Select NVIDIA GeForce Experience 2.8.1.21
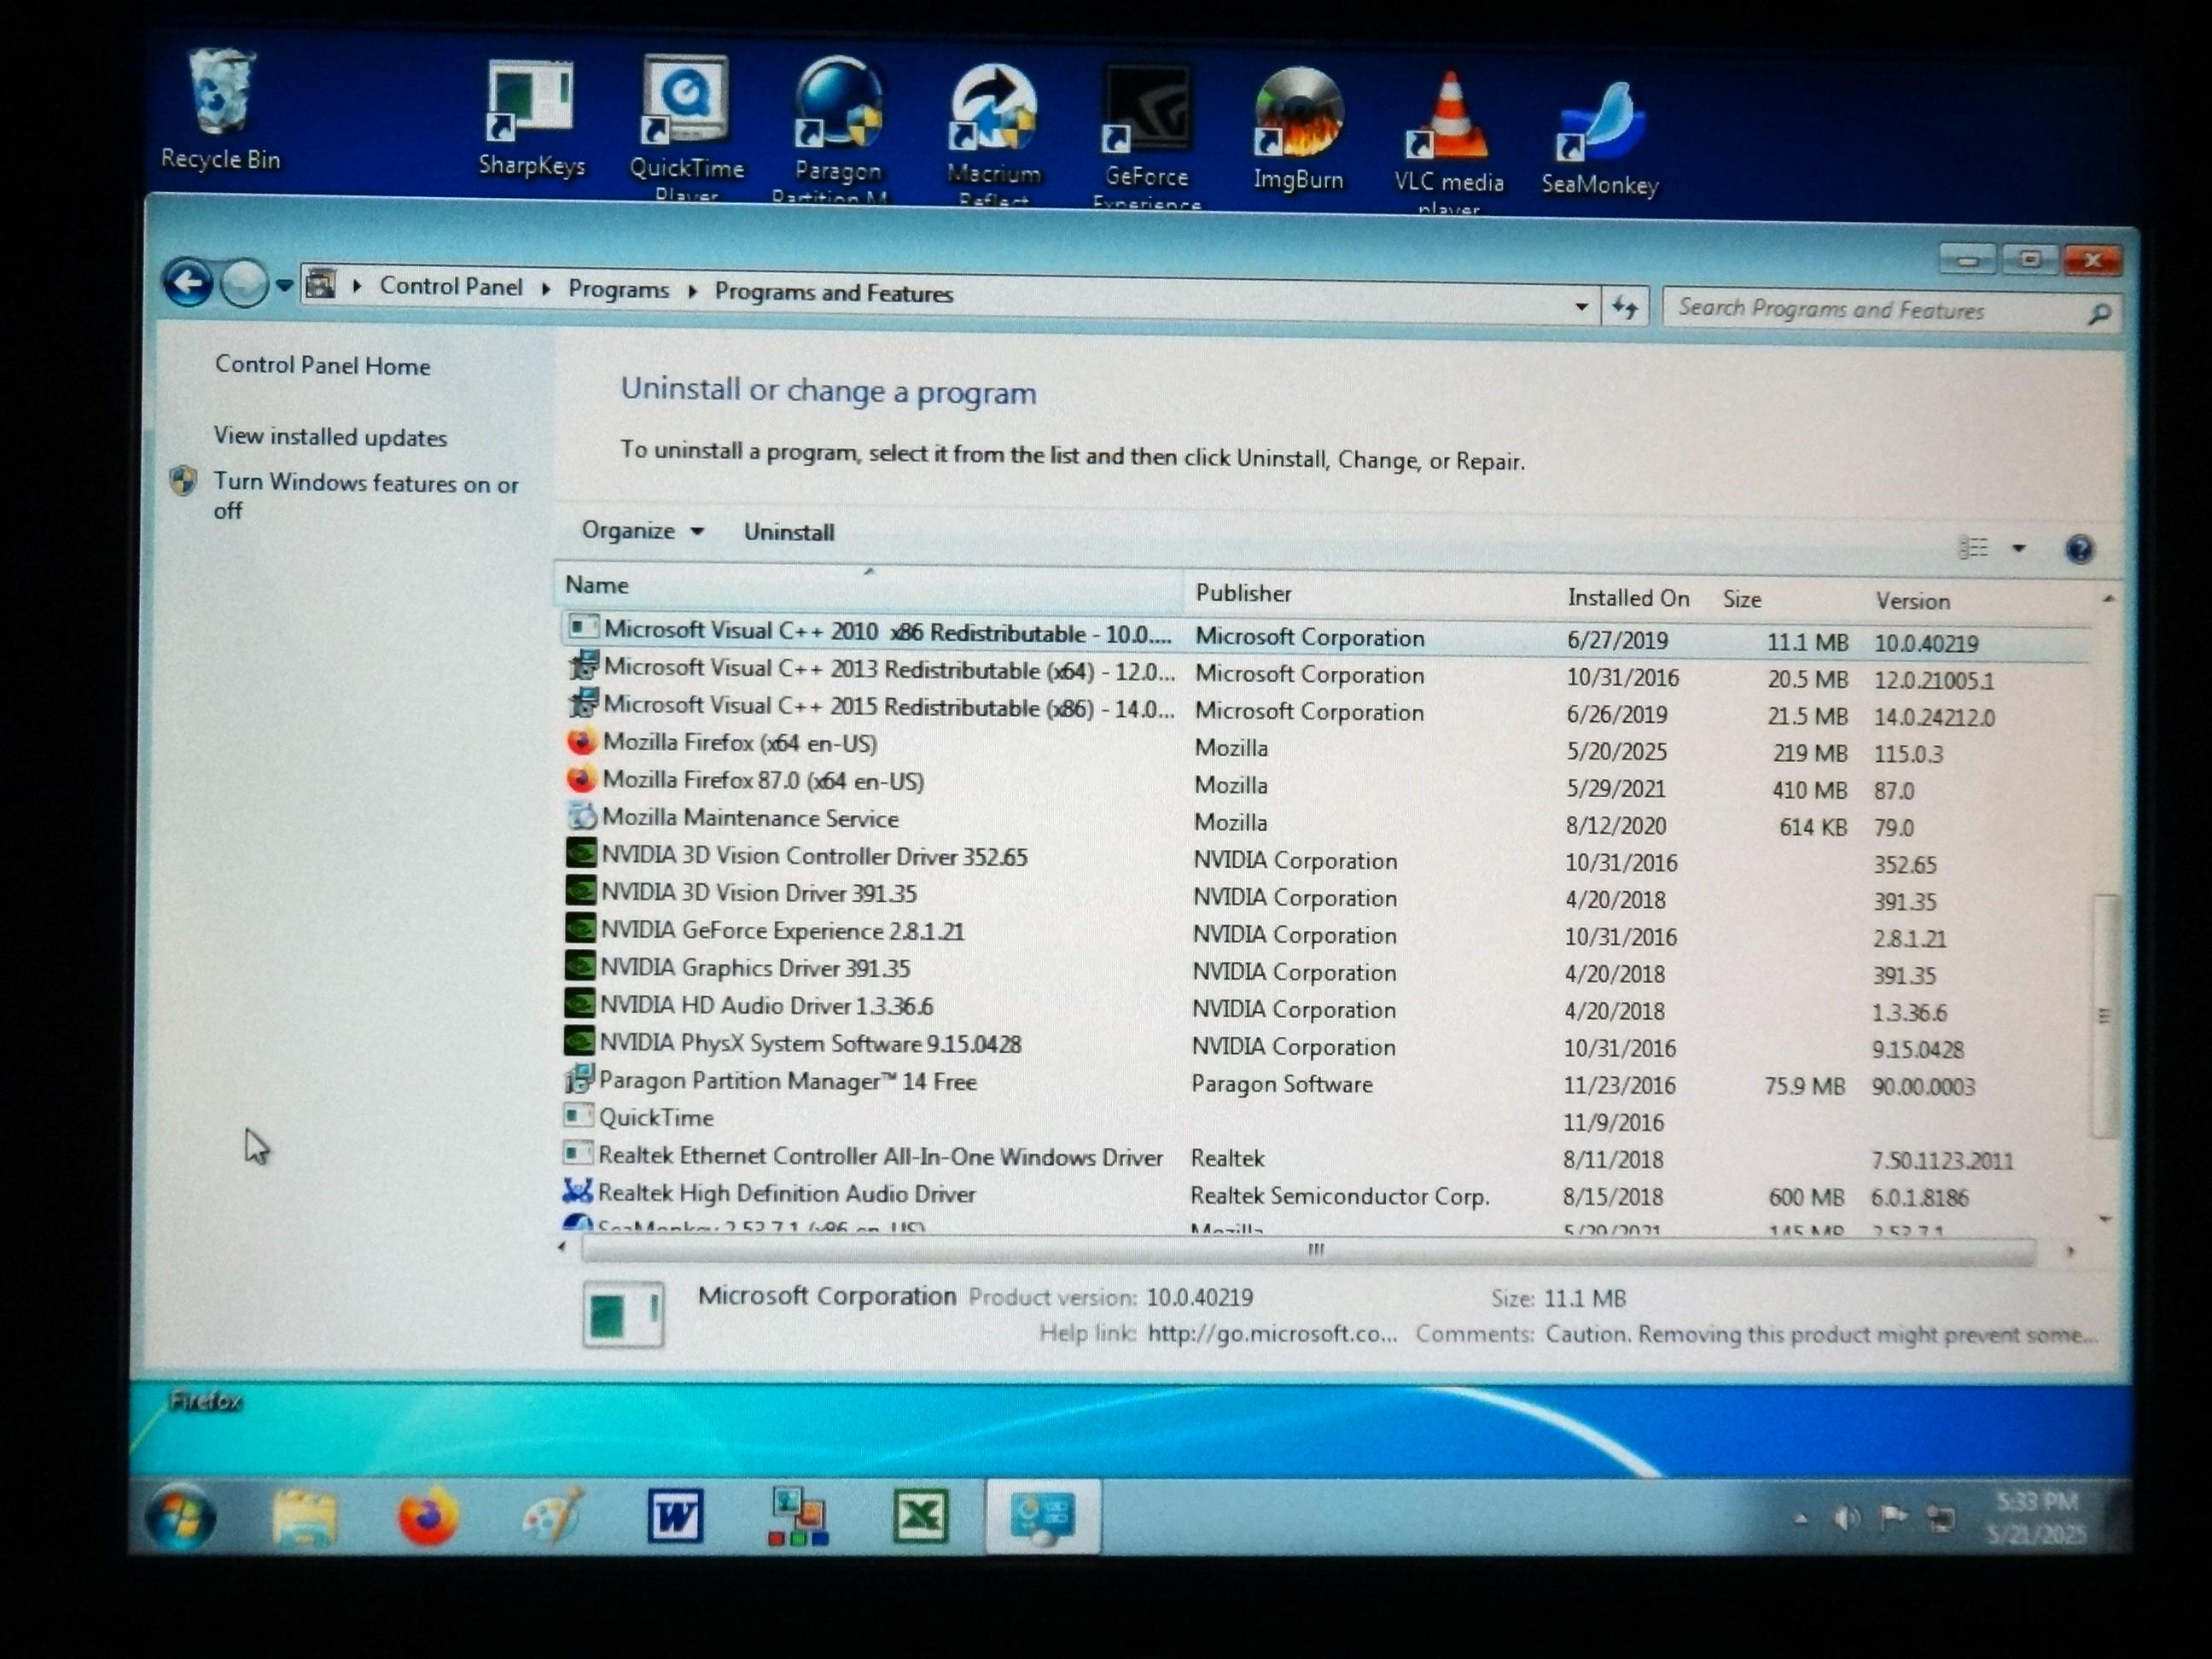The height and width of the screenshot is (1659, 2212). [1325, 934]
